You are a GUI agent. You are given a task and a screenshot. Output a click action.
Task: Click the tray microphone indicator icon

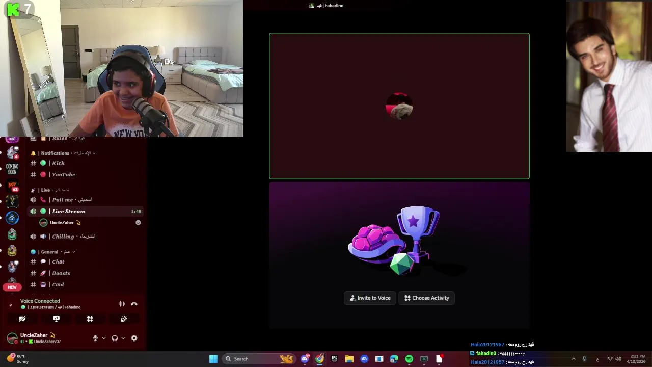pyautogui.click(x=584, y=359)
